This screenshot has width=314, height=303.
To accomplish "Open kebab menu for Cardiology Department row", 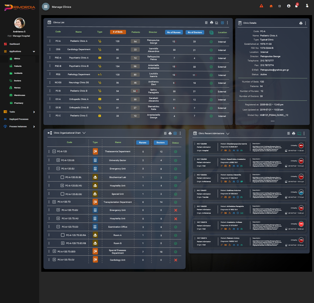I will [50, 49].
